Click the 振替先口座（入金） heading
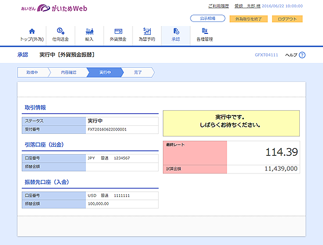The width and height of the screenshot is (323, 245). click(47, 182)
